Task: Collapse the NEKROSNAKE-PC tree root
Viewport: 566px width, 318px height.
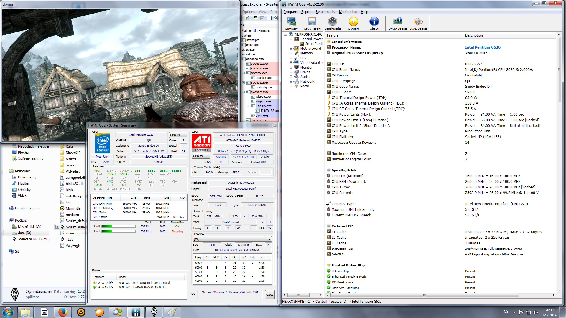Action: click(286, 34)
